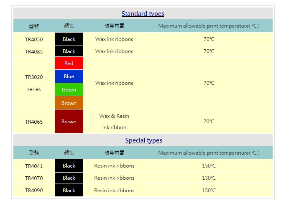Click the 顏色 header under Standard types
This screenshot has width=281, height=206.
(x=69, y=26)
